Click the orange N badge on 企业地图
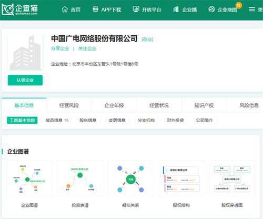Screen dimensions: 263x219 [x=238, y=5]
